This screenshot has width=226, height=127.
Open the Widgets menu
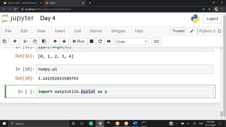pyautogui.click(x=118, y=31)
